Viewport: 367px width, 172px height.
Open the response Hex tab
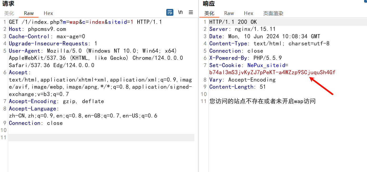tap(249, 13)
